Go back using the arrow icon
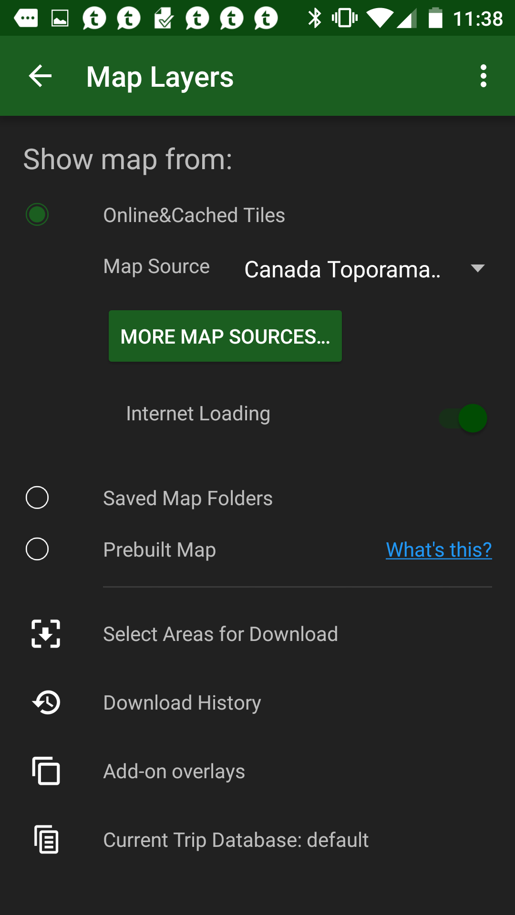Image resolution: width=515 pixels, height=915 pixels. click(x=40, y=76)
